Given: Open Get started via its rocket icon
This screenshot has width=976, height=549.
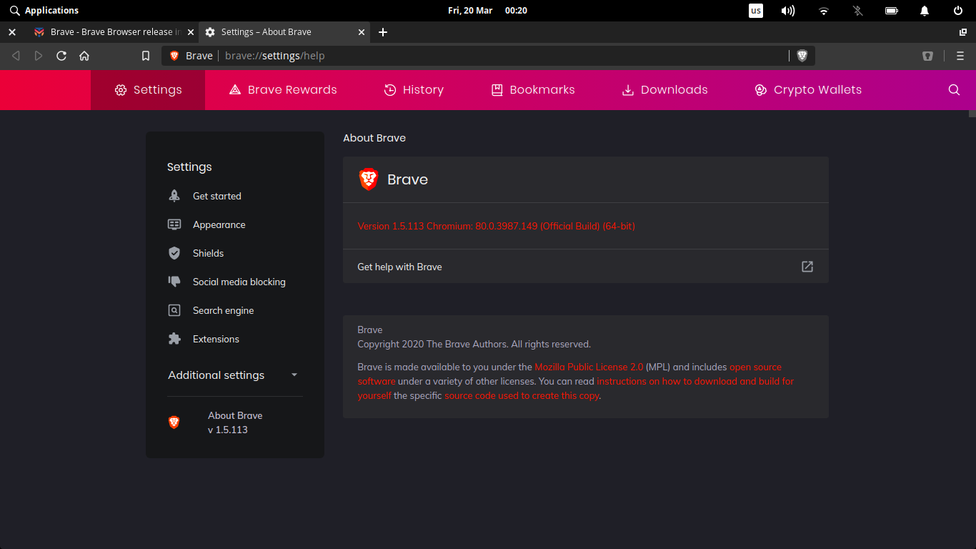Looking at the screenshot, I should [174, 196].
